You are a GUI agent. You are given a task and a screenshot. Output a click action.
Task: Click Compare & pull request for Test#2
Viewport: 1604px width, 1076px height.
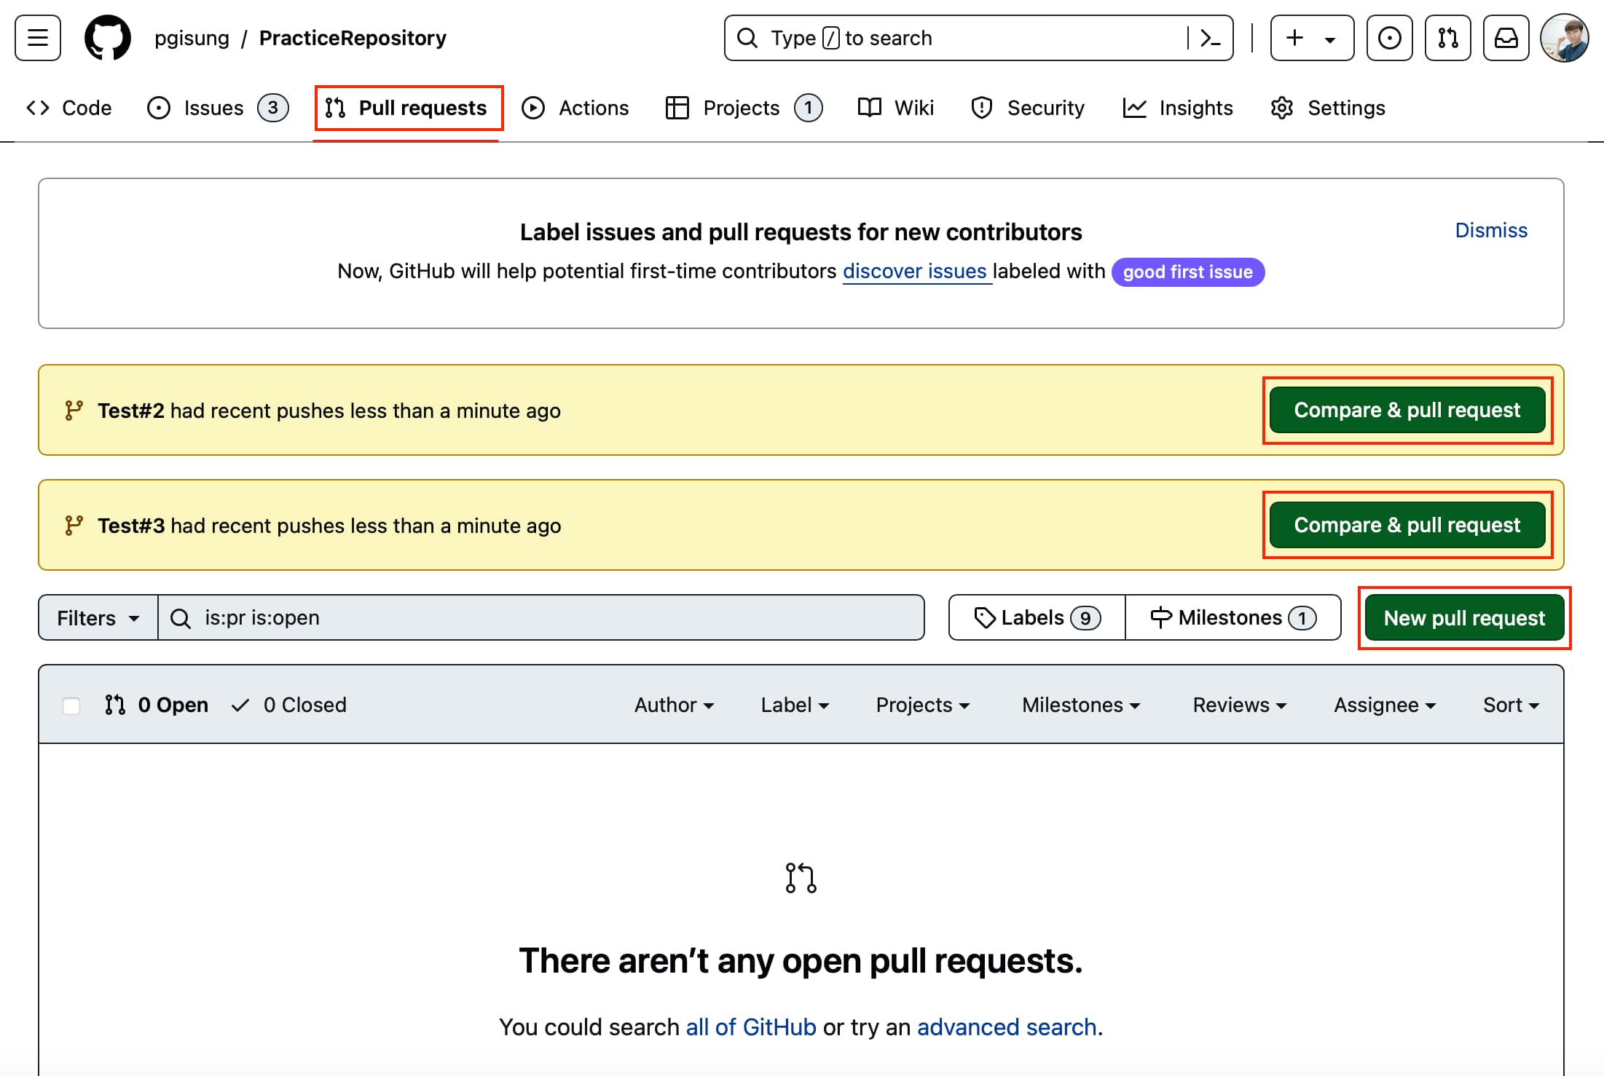pyautogui.click(x=1406, y=409)
